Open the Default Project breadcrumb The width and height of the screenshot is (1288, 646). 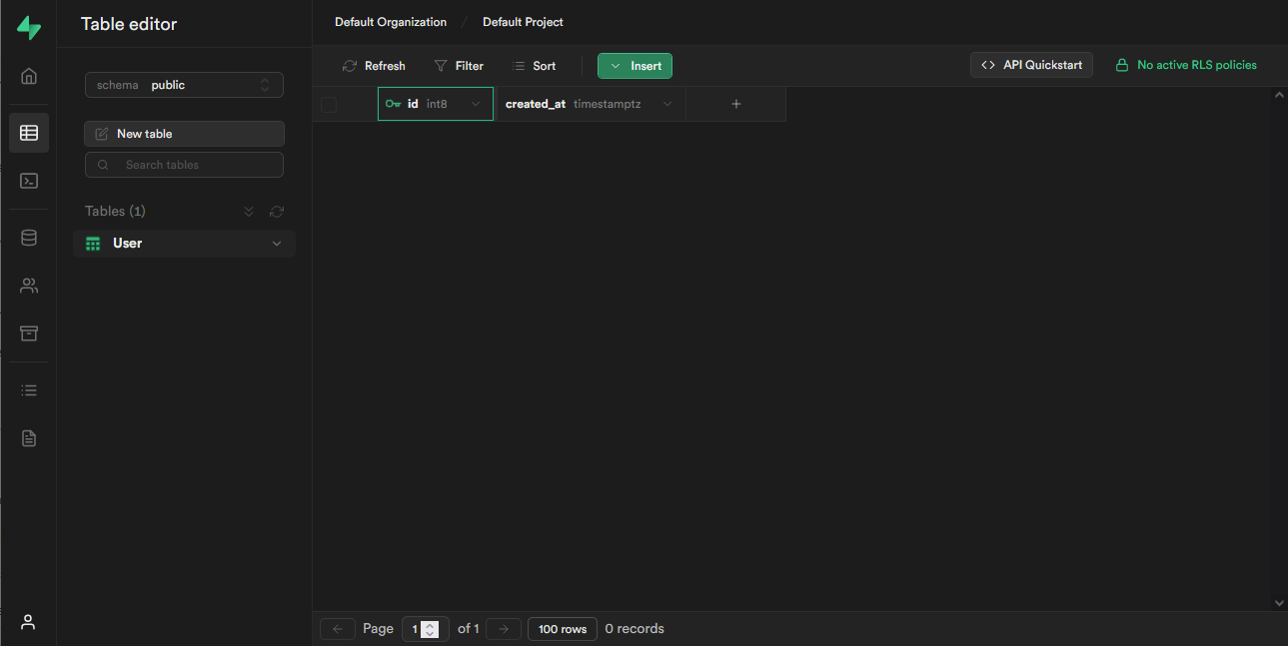click(x=523, y=21)
